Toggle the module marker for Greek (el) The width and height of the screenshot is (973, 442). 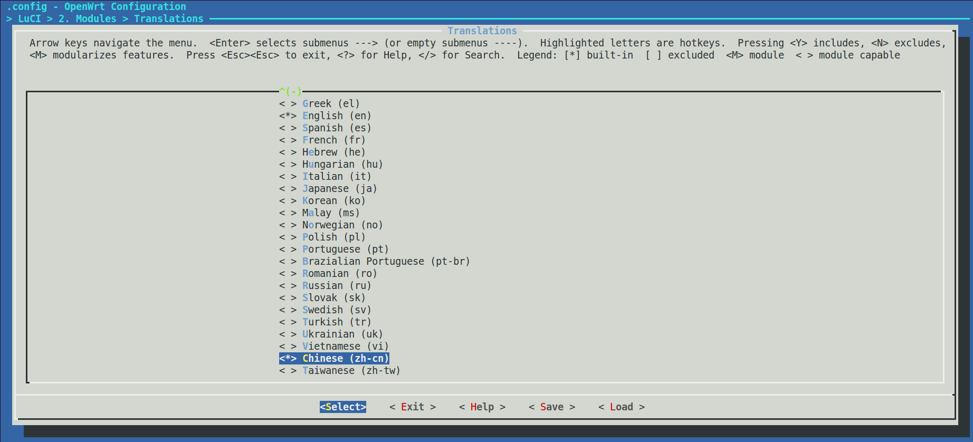coord(288,104)
